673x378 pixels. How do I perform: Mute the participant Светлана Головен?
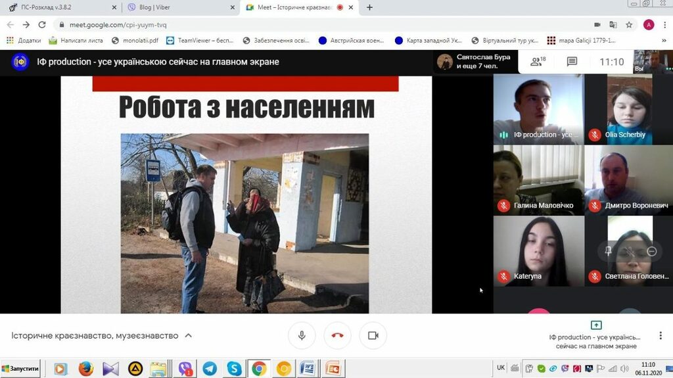[630, 251]
